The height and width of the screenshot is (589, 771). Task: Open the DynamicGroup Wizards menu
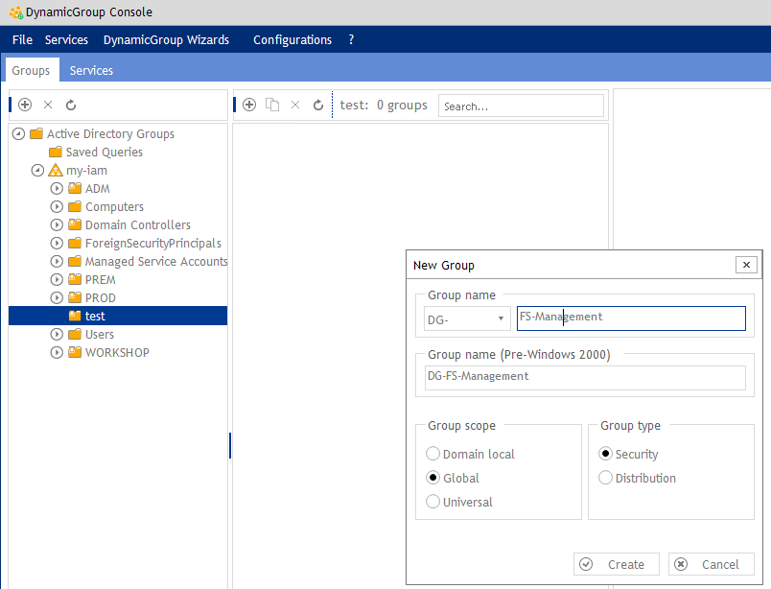(165, 39)
